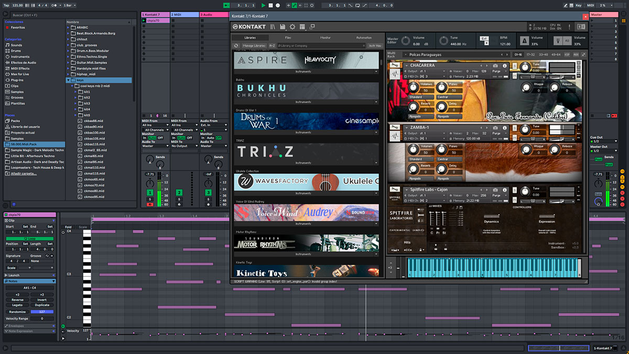629x354 pixels.
Task: Click the CHACARERA instrument wrench icon
Action: click(x=395, y=66)
